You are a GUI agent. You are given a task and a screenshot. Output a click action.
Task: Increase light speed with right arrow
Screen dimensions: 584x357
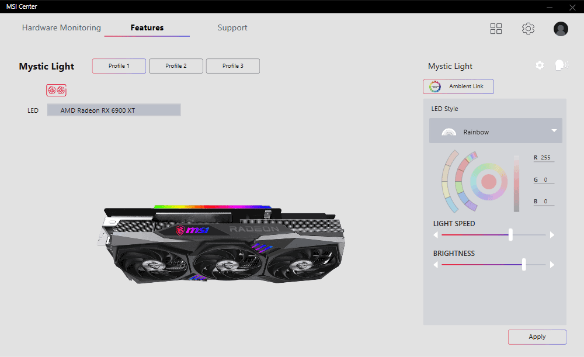tap(552, 235)
